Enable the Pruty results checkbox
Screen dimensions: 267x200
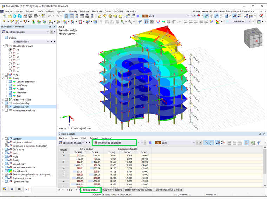tap(6, 74)
